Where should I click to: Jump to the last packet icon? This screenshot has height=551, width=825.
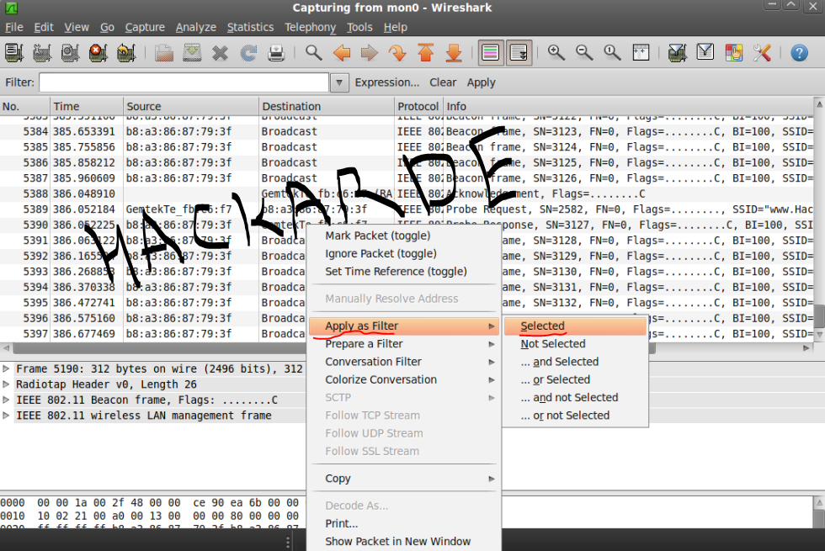click(x=454, y=52)
